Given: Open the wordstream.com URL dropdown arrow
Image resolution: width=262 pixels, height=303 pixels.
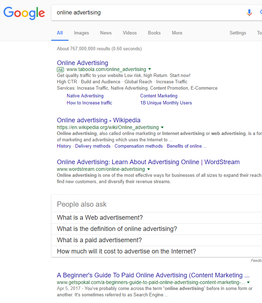Looking at the screenshot, I should click(149, 169).
